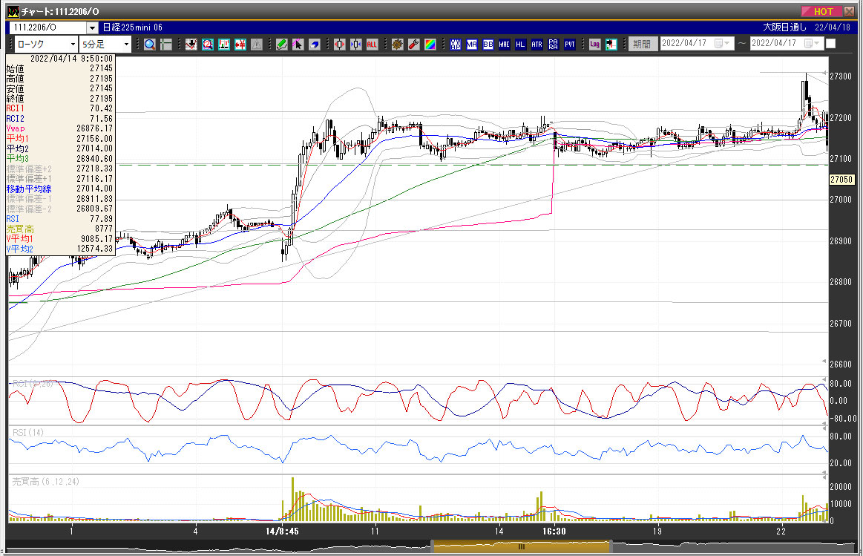
Task: Open the number 2 magnifier icon
Action: [x=208, y=45]
